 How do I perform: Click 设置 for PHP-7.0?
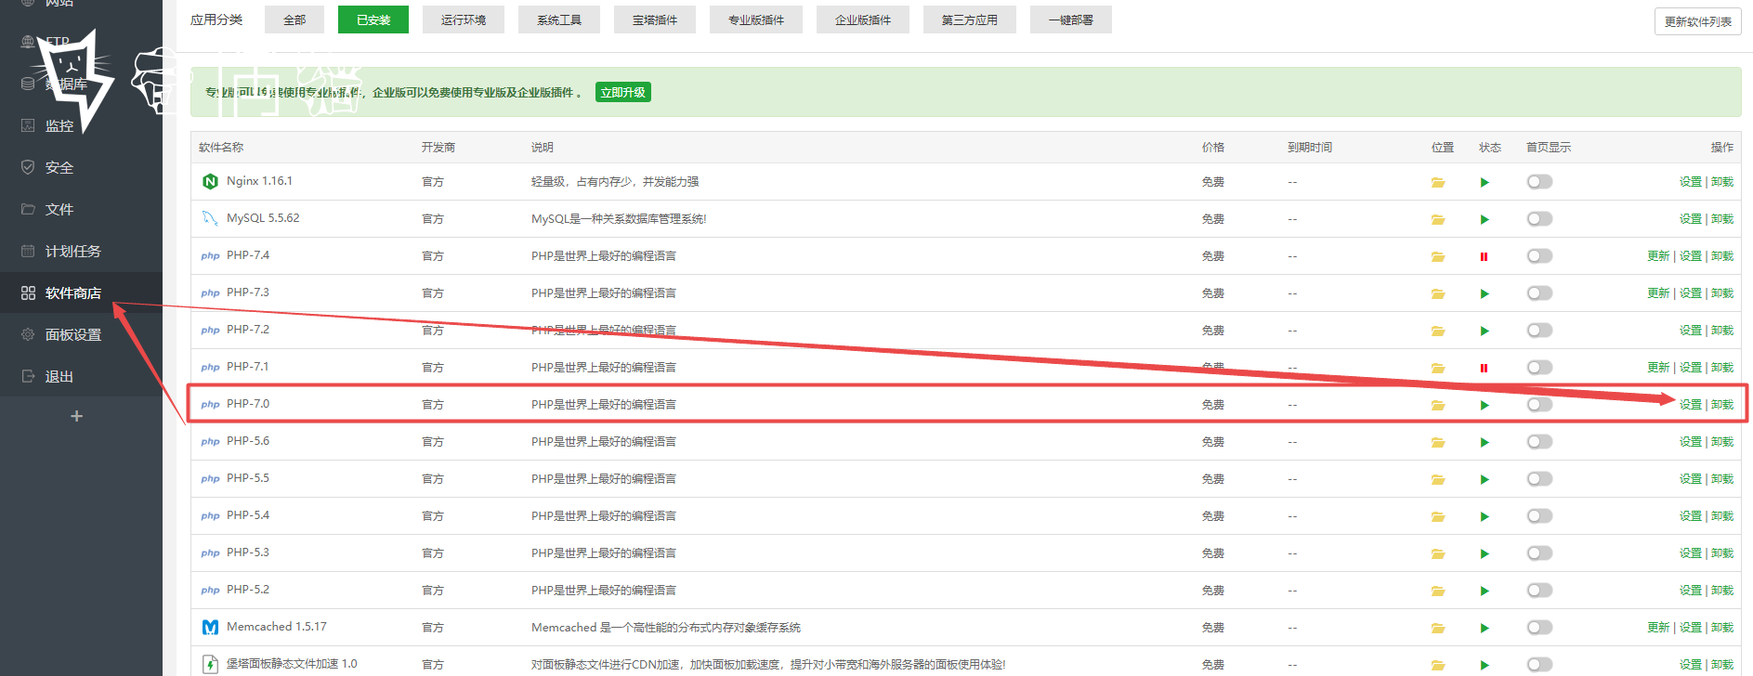tap(1691, 405)
